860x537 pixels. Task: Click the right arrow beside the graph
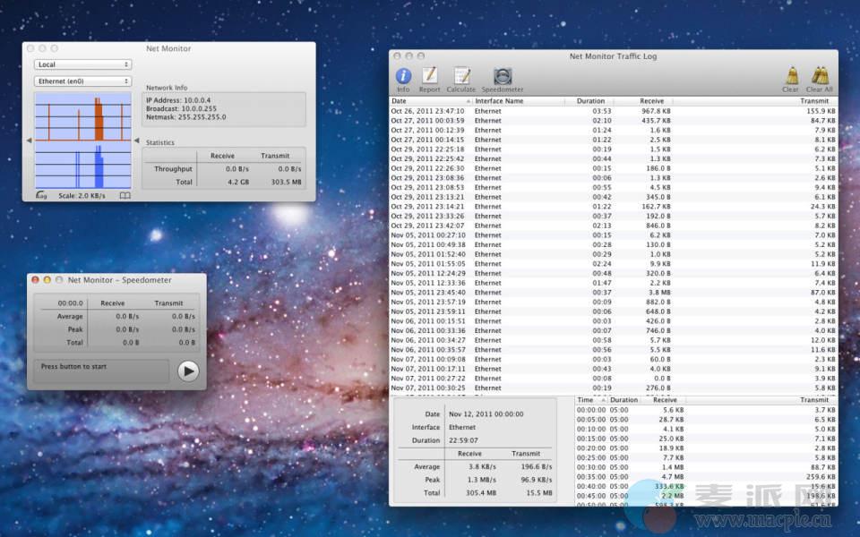coord(137,141)
